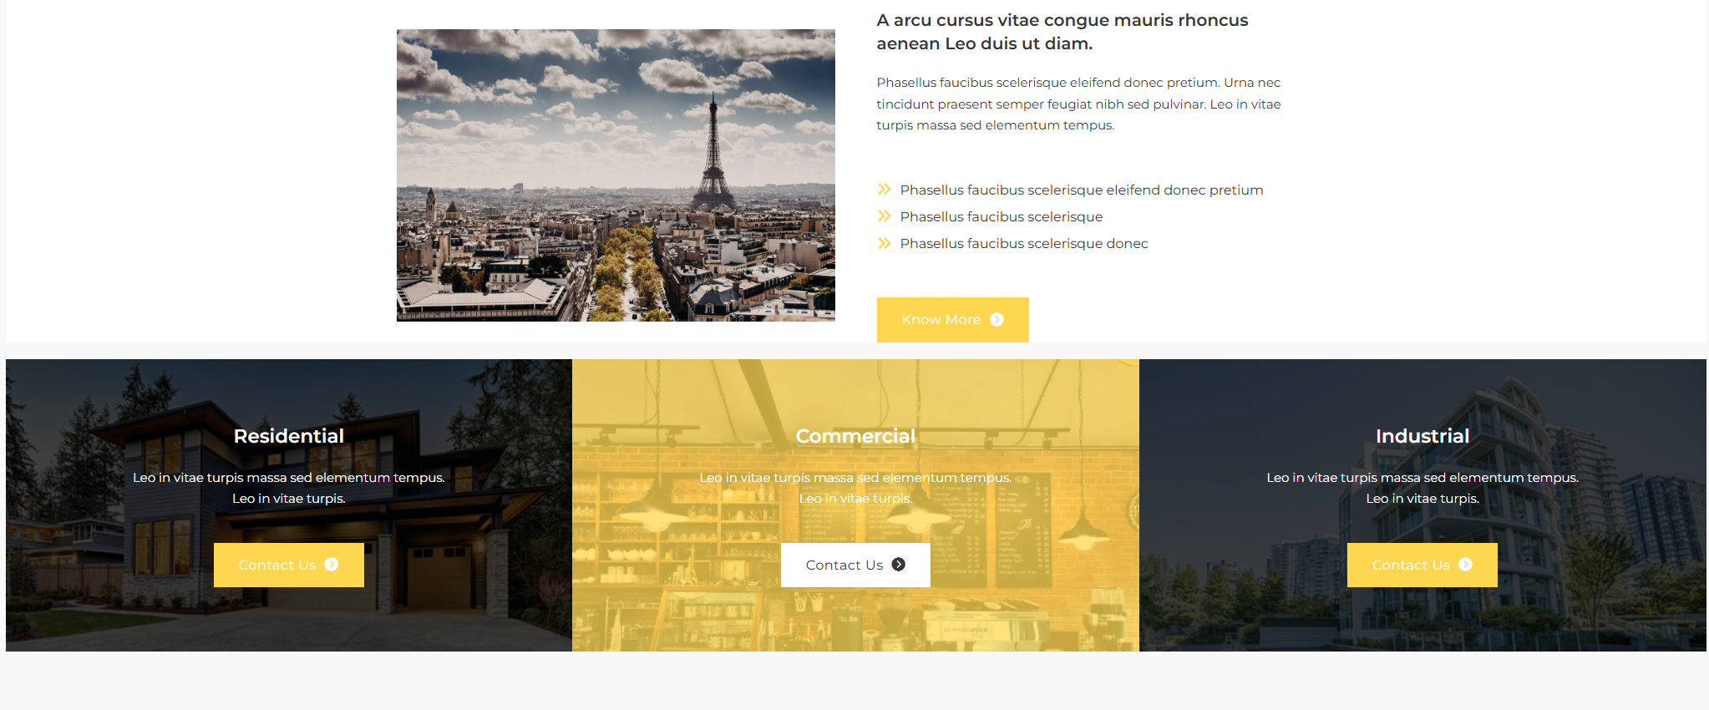Select the Residential heading
The image size is (1709, 710).
(289, 436)
